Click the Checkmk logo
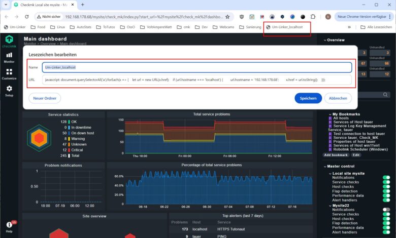396x238 pixels. pyautogui.click(x=9, y=41)
